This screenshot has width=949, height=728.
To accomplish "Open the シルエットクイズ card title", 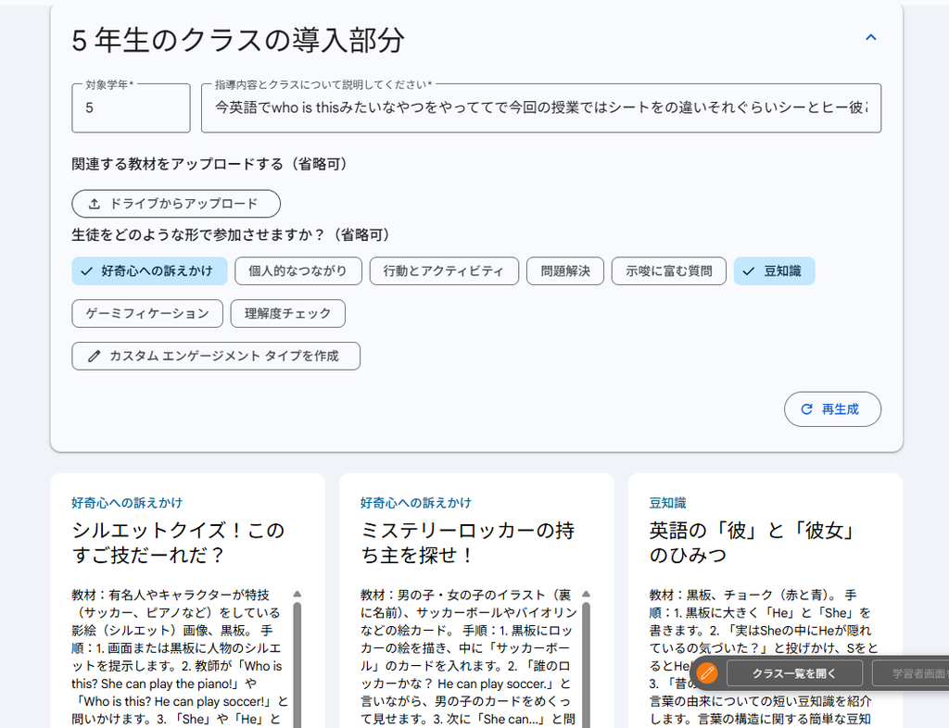I will click(x=178, y=543).
